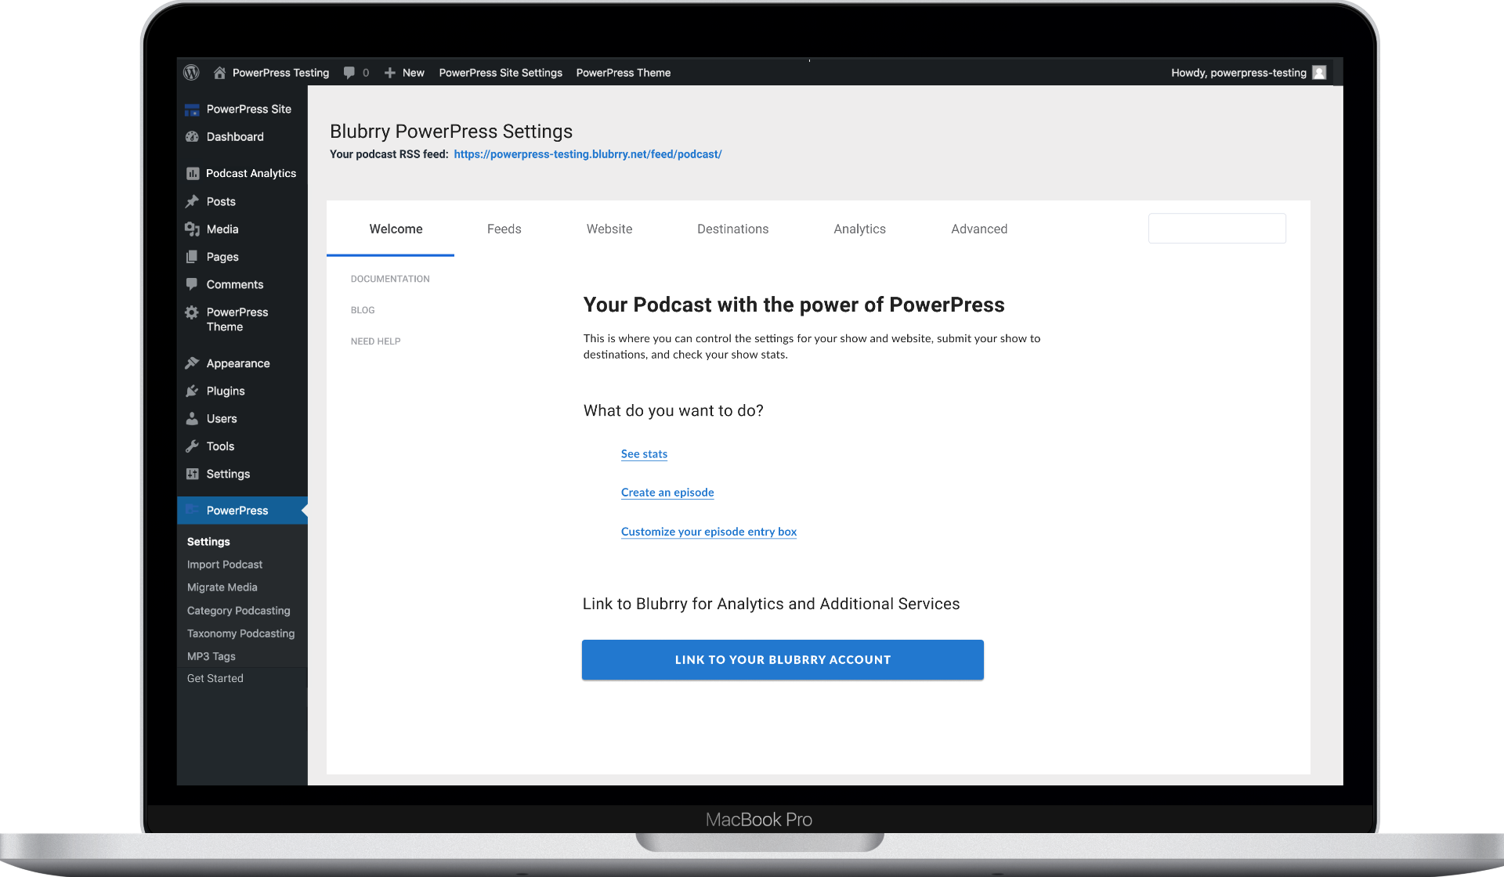Screen dimensions: 1504x877
Task: Open Users in the sidebar
Action: tap(242, 419)
